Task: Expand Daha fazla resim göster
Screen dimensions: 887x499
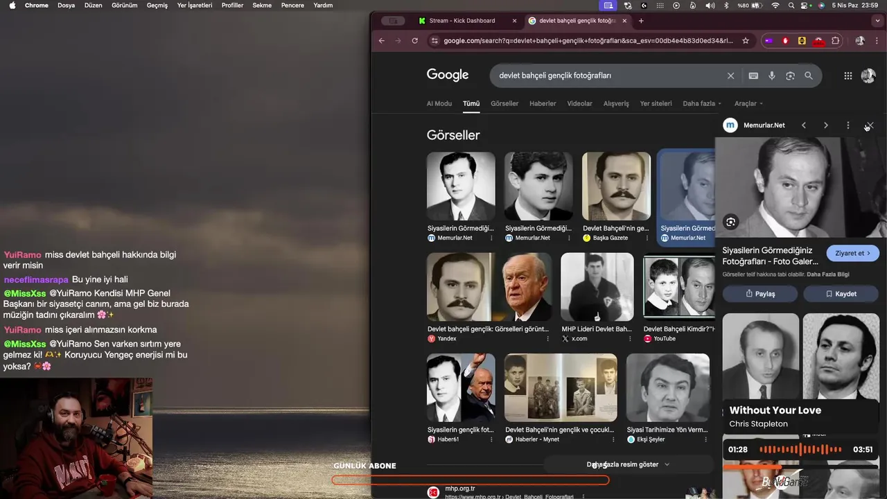Action: [629, 464]
